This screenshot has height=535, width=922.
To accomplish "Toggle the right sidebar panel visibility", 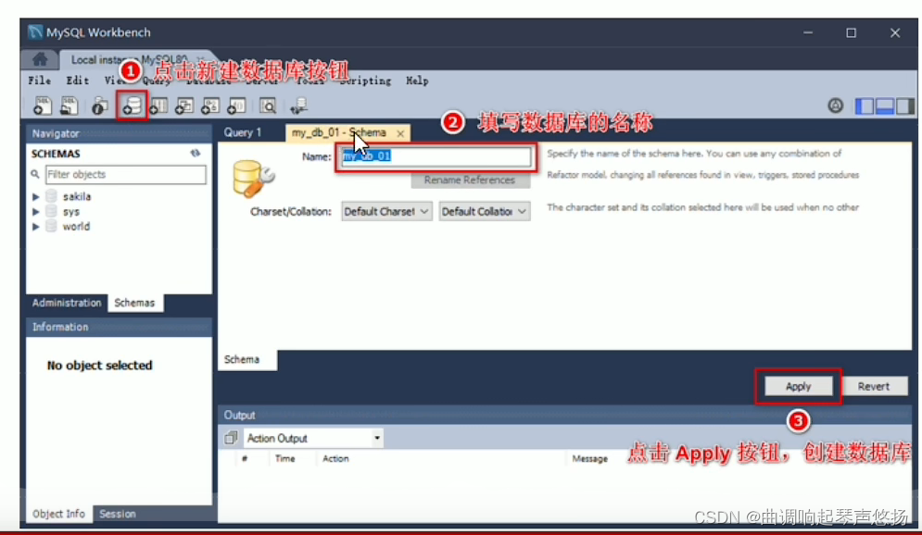I will (905, 106).
